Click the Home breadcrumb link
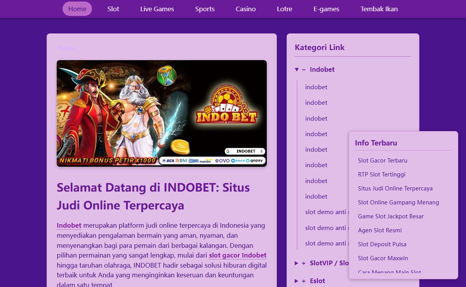Image resolution: width=466 pixels, height=287 pixels. pyautogui.click(x=67, y=48)
